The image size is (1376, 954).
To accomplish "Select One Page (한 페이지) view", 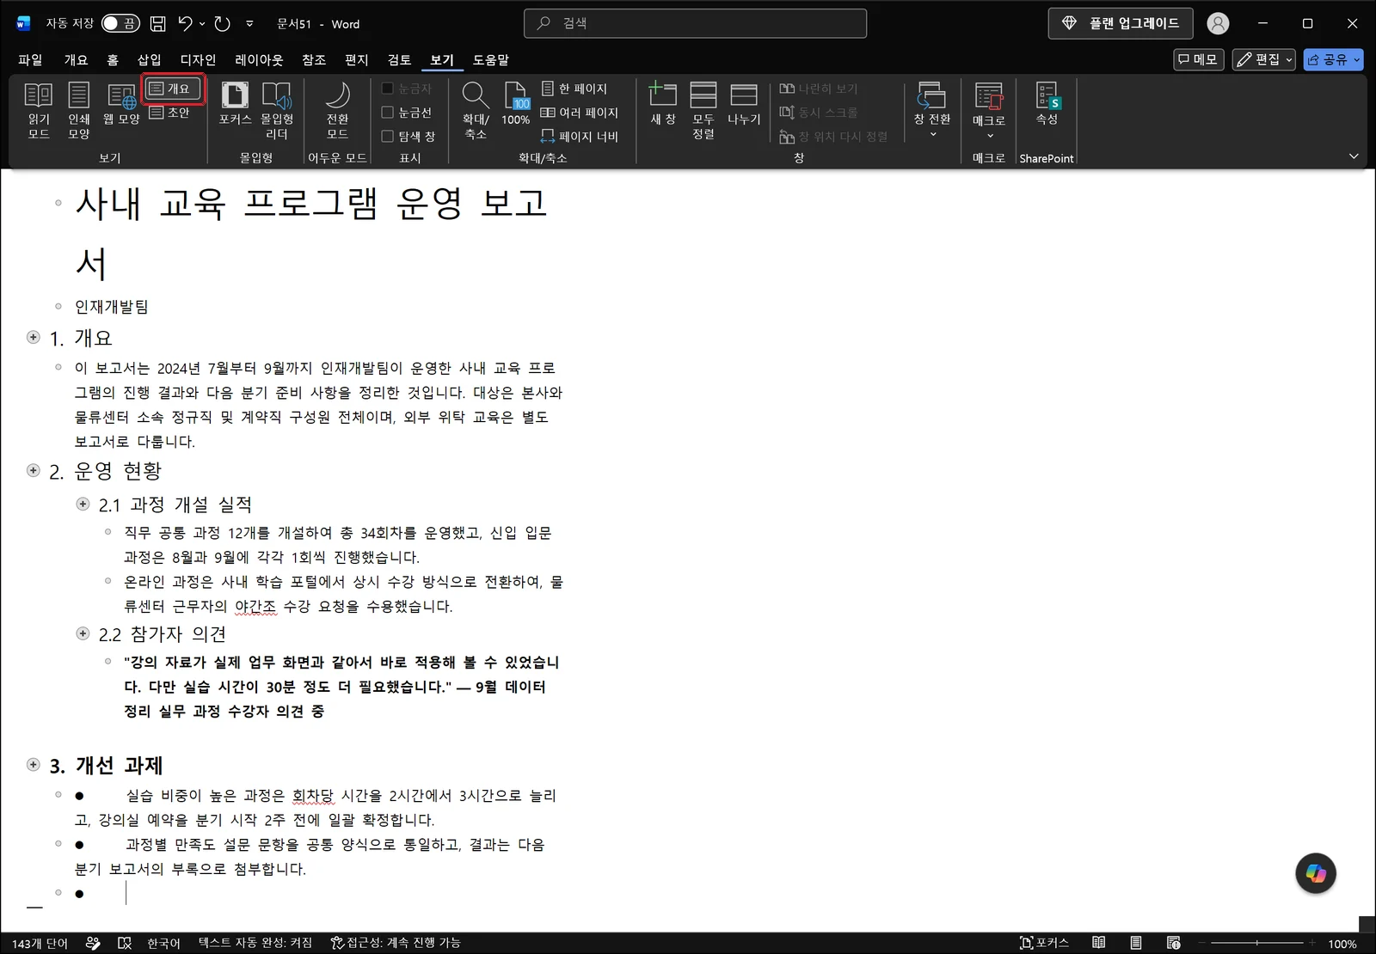I will coord(574,89).
